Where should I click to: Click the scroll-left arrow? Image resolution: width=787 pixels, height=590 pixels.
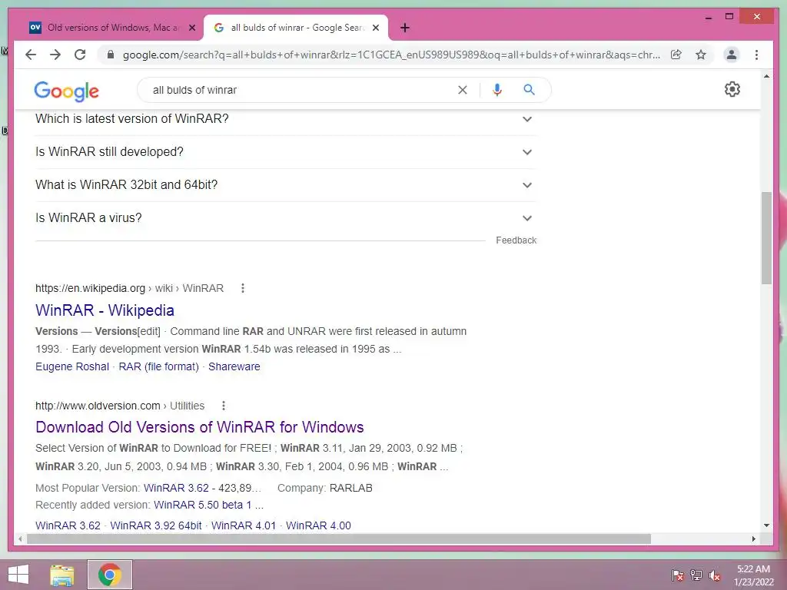pos(20,539)
